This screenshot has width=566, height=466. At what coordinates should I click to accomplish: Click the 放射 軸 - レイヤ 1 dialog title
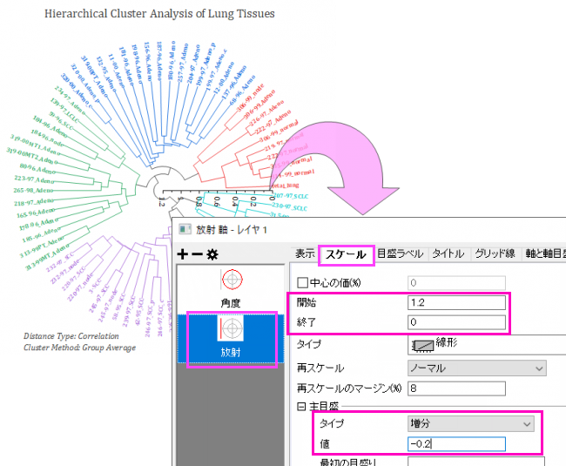tap(232, 230)
